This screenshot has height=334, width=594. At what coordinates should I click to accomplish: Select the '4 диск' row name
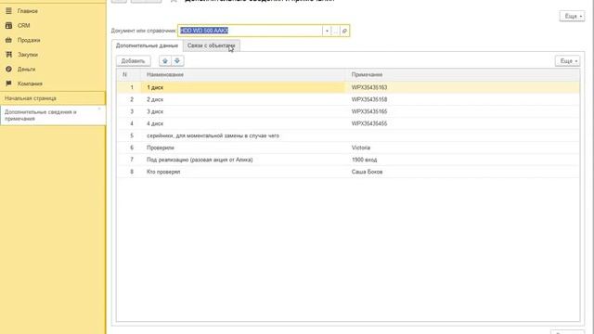(x=155, y=123)
